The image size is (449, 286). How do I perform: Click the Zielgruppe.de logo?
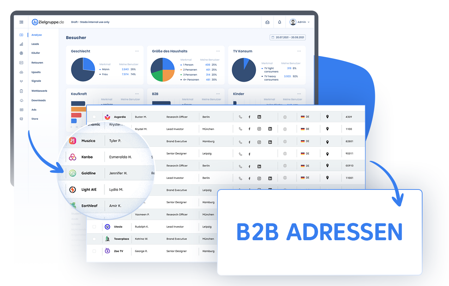(x=48, y=22)
